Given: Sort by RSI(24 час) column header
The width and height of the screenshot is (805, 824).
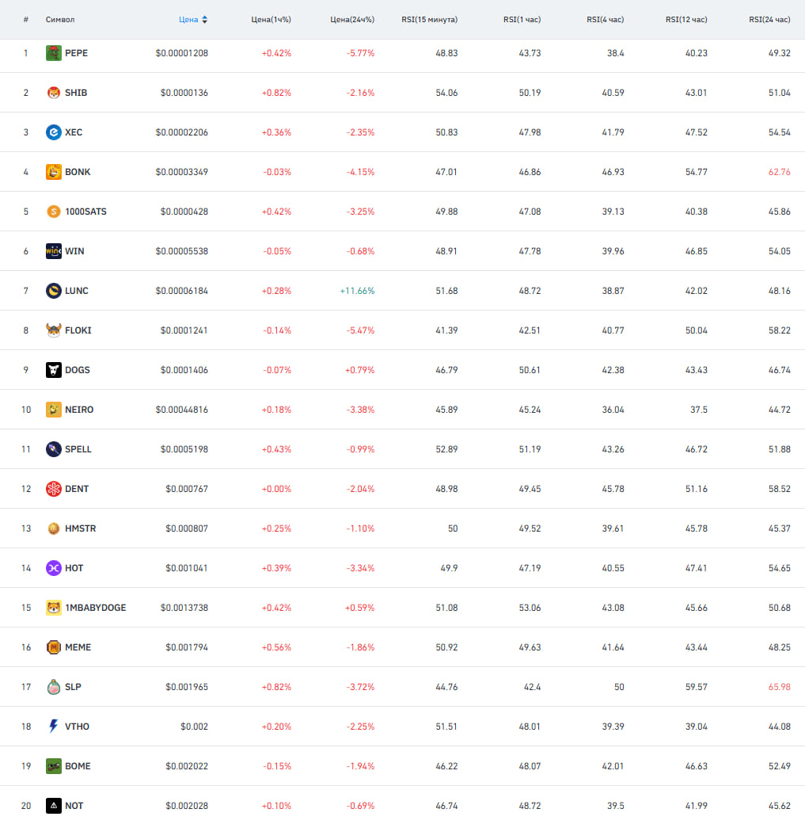Looking at the screenshot, I should tap(770, 20).
